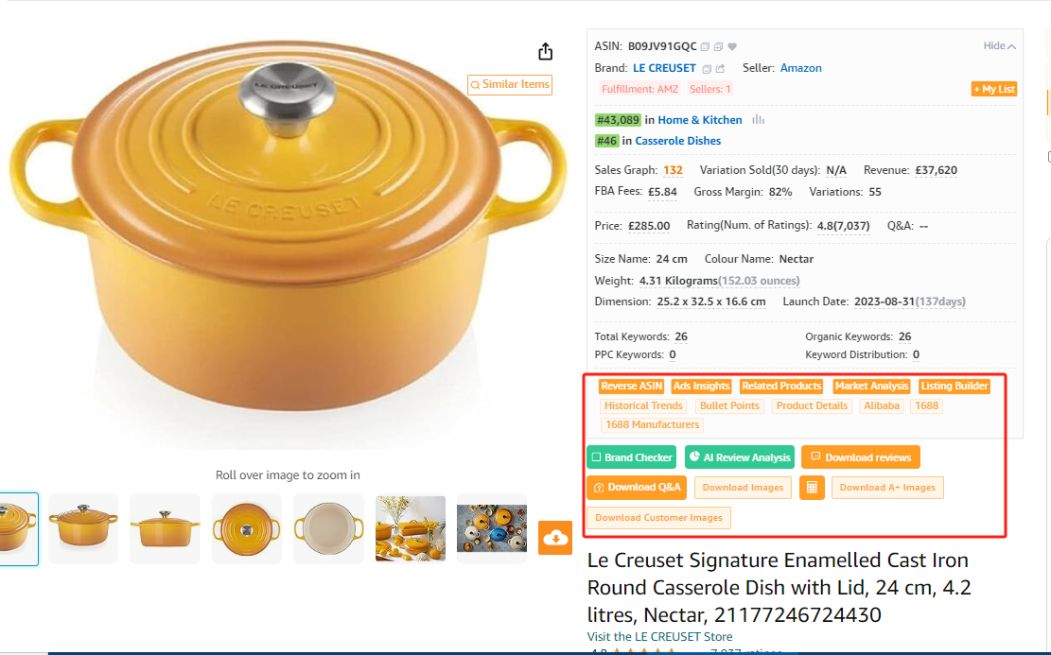The image size is (1051, 655).
Task: Launch AI Review Analysis
Action: click(x=740, y=457)
